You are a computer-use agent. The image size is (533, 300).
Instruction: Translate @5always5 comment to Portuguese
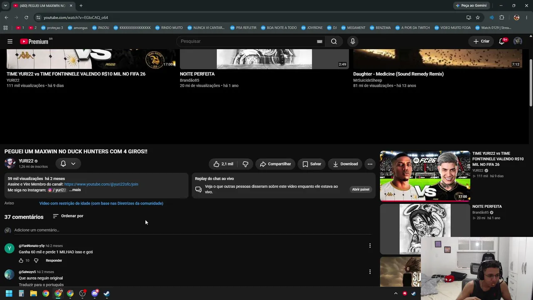point(41,285)
